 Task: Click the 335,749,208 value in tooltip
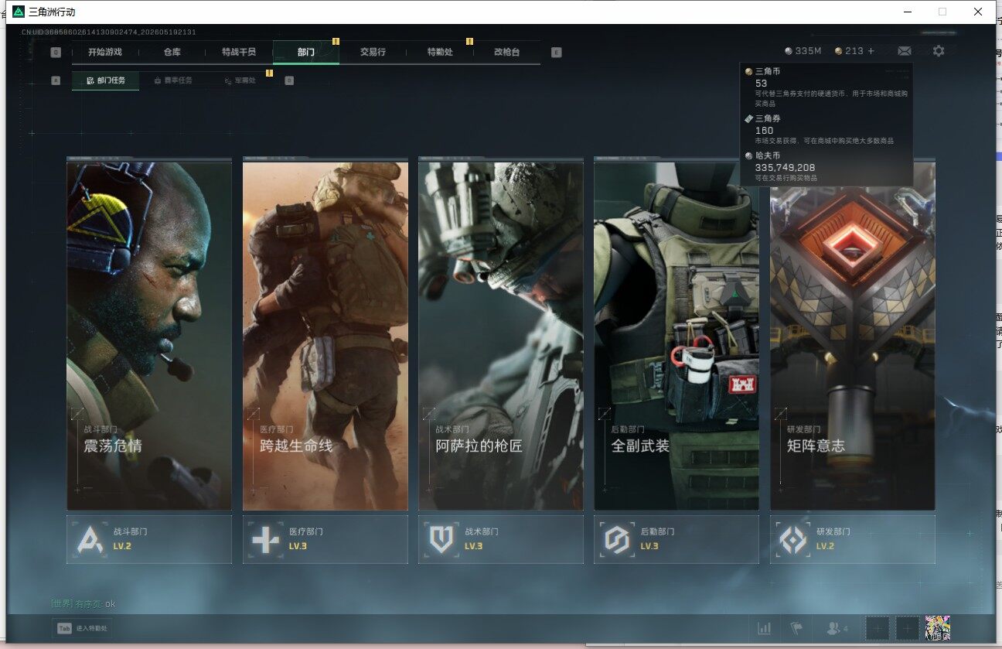click(786, 167)
